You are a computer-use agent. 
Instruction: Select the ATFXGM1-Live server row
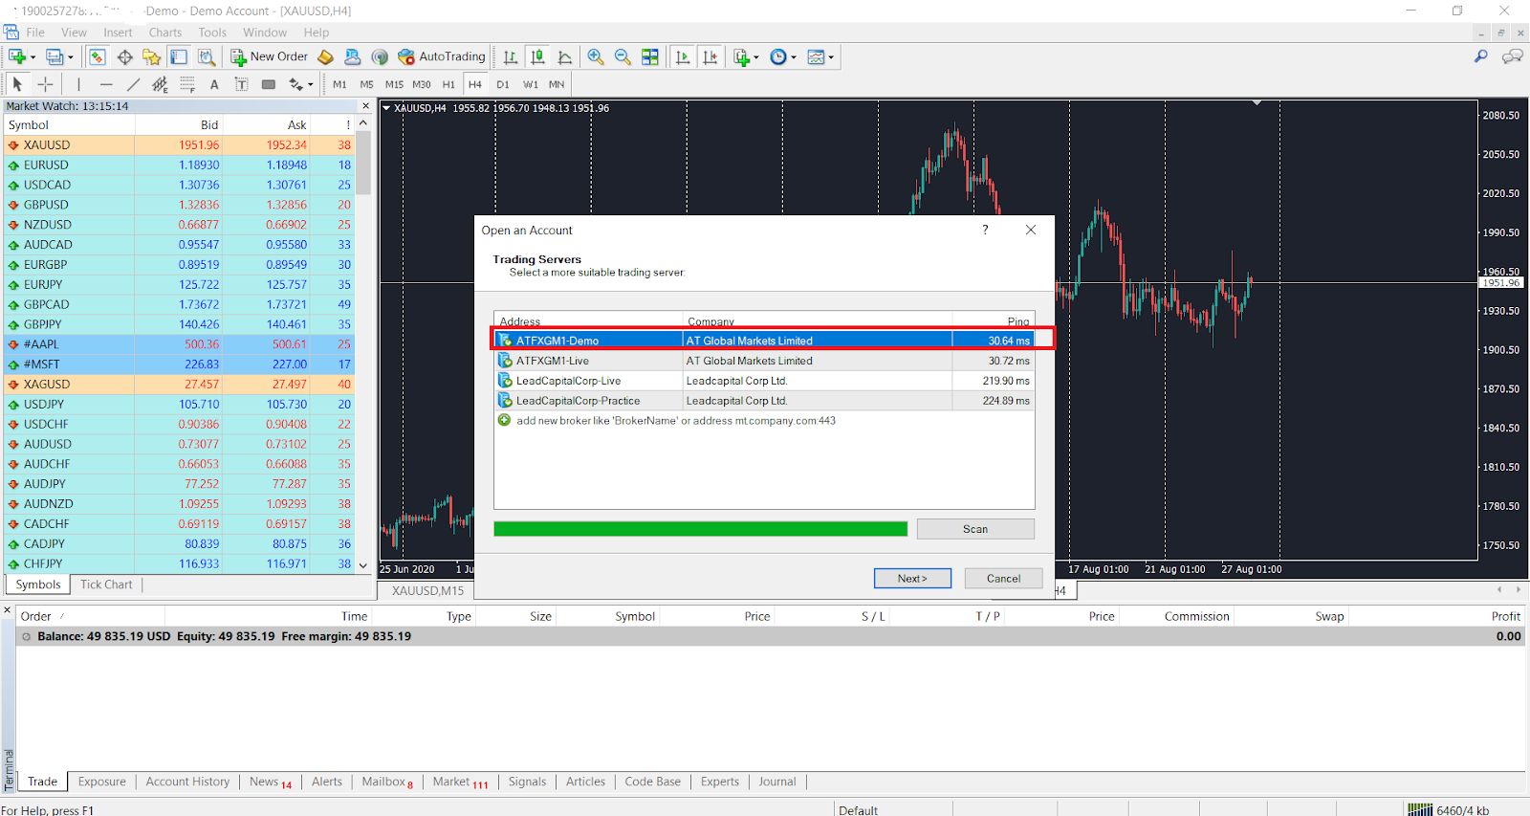(x=764, y=361)
